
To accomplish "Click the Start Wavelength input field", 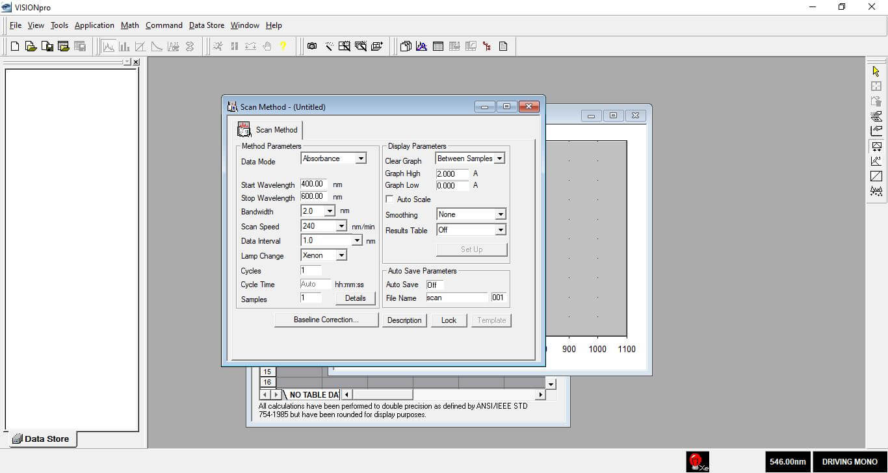I will coord(313,185).
